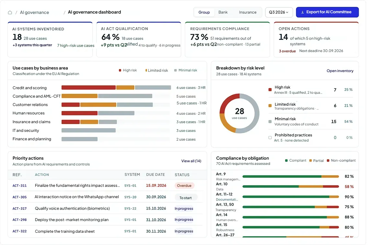This screenshot has height=245, width=368.
Task: Click the IT and security row label
Action: pyautogui.click(x=26, y=130)
